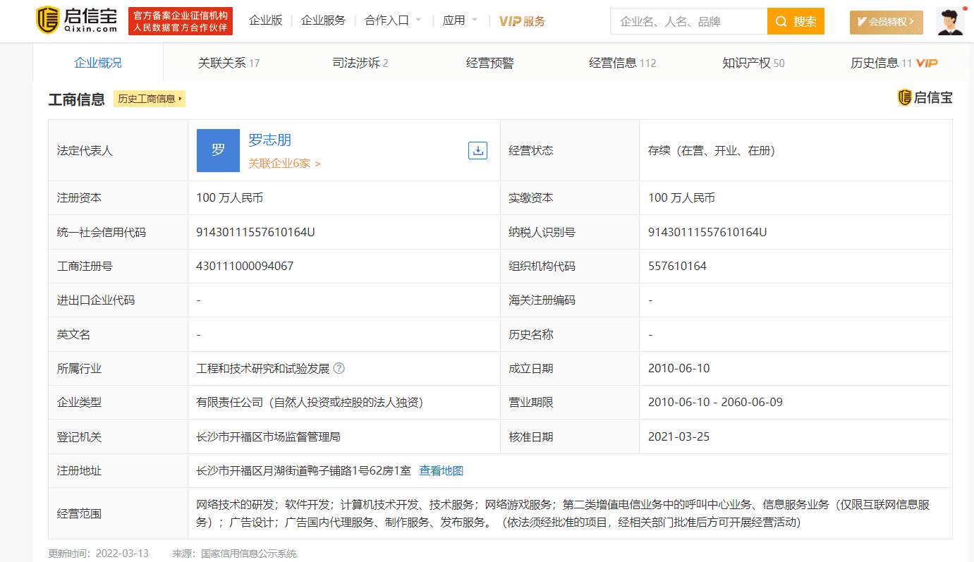
Task: Click the 工程和技术研究和试验发展 industry text
Action: (263, 368)
